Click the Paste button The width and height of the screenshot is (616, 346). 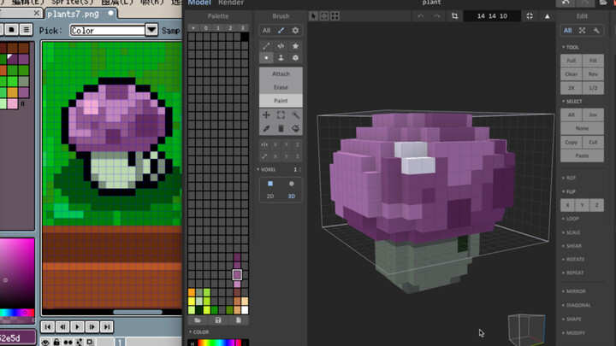pos(583,155)
